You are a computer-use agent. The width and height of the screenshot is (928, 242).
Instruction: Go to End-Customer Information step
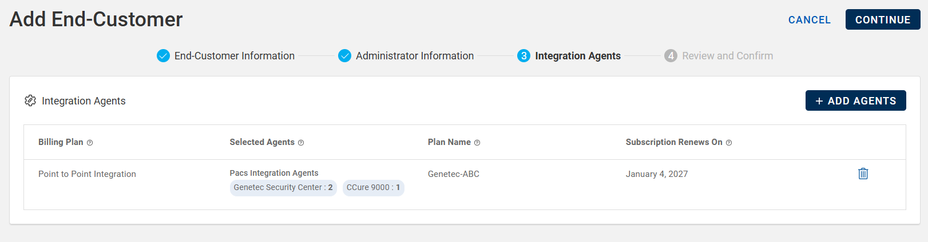tap(234, 56)
